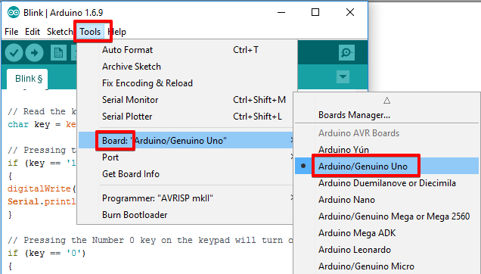The width and height of the screenshot is (481, 274).
Task: Open the Tools menu
Action: coord(90,32)
